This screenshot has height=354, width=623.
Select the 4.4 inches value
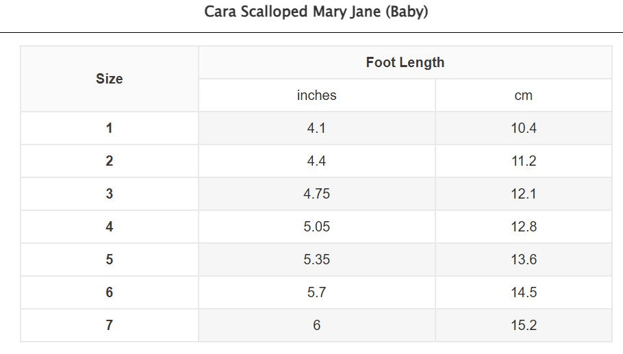tap(317, 161)
